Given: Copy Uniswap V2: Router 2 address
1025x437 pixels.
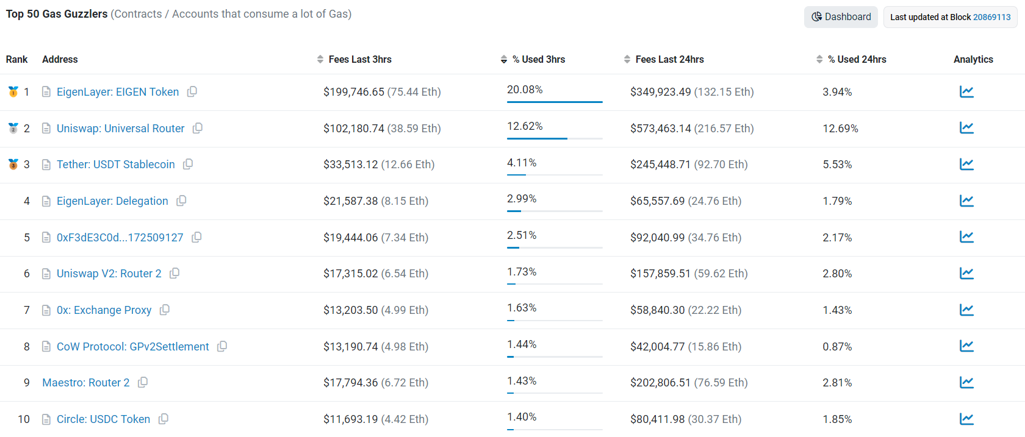Looking at the screenshot, I should pyautogui.click(x=174, y=273).
